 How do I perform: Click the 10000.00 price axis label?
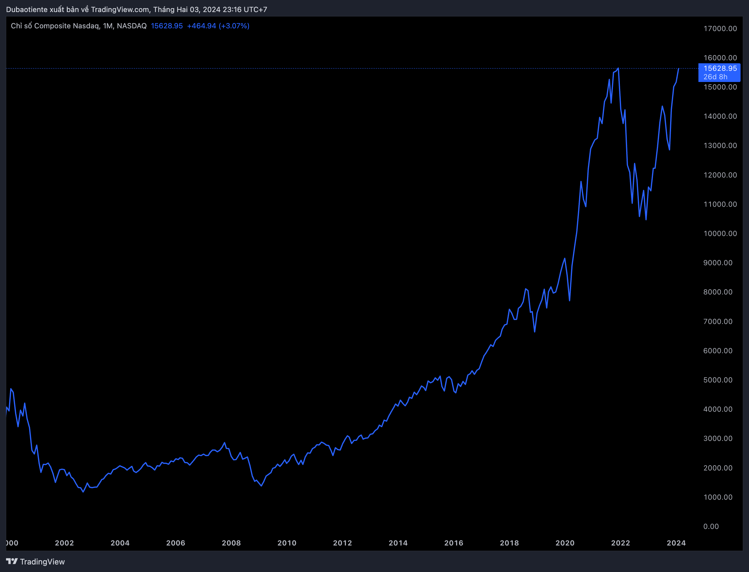point(720,234)
